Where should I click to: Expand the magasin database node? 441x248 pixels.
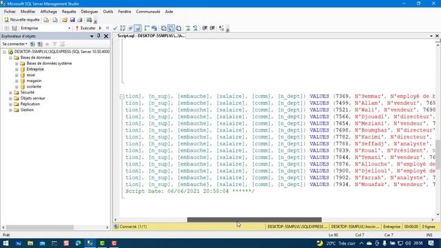pos(17,81)
